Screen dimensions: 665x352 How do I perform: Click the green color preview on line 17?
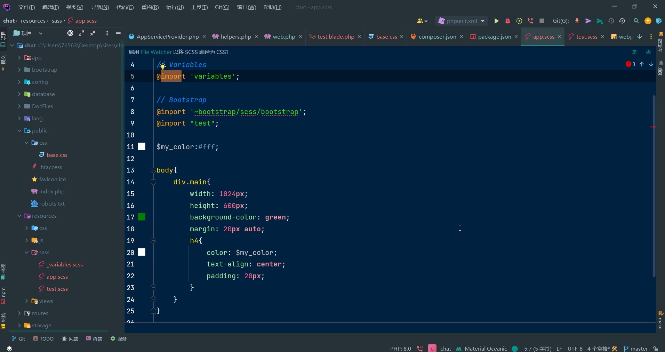tap(142, 217)
